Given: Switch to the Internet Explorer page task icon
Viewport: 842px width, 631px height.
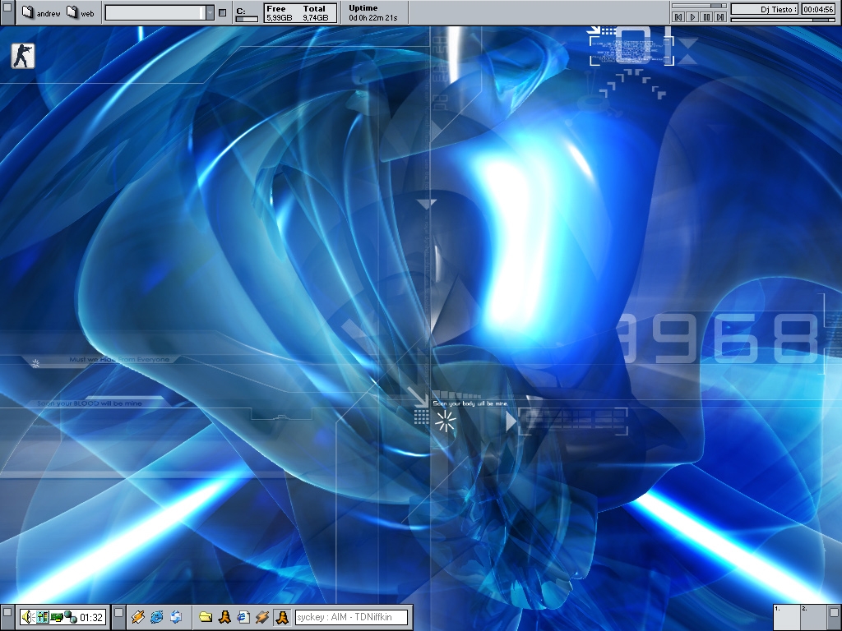Looking at the screenshot, I should click(x=243, y=617).
